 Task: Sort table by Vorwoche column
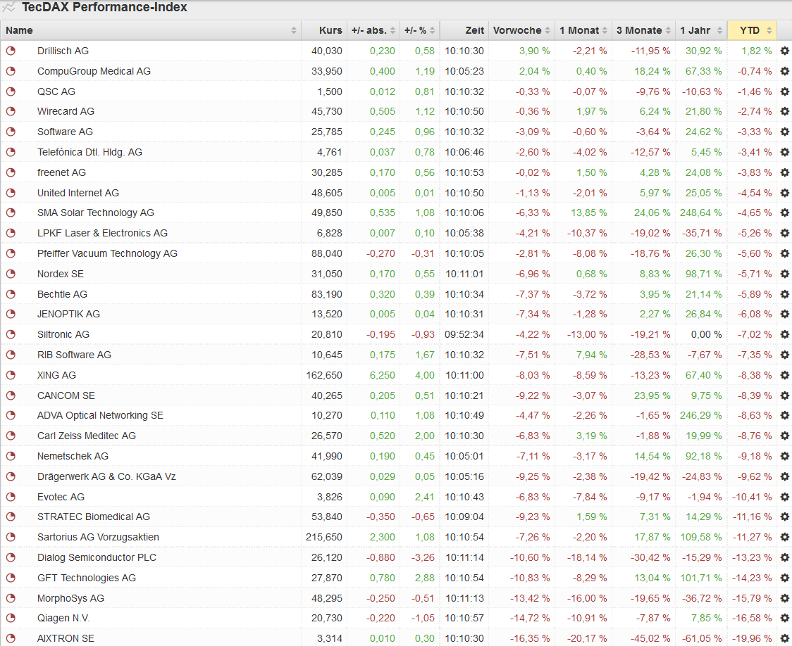click(521, 30)
